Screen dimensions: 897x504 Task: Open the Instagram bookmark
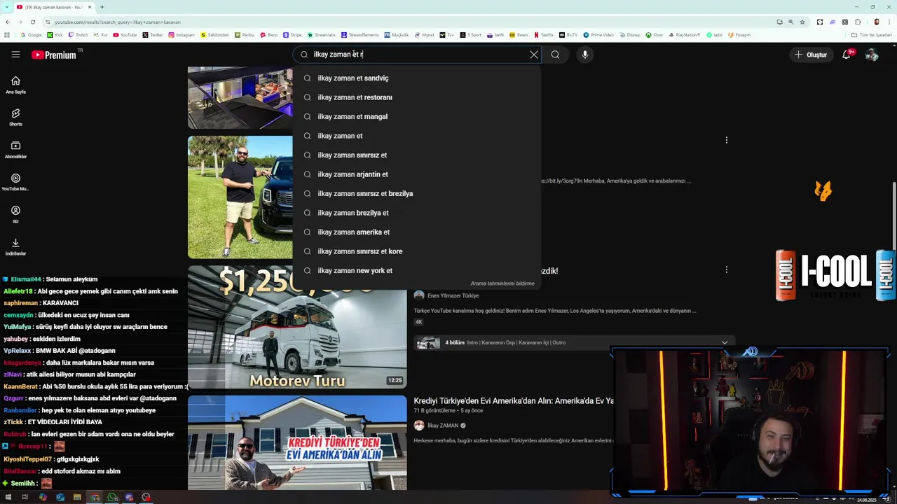[x=182, y=35]
